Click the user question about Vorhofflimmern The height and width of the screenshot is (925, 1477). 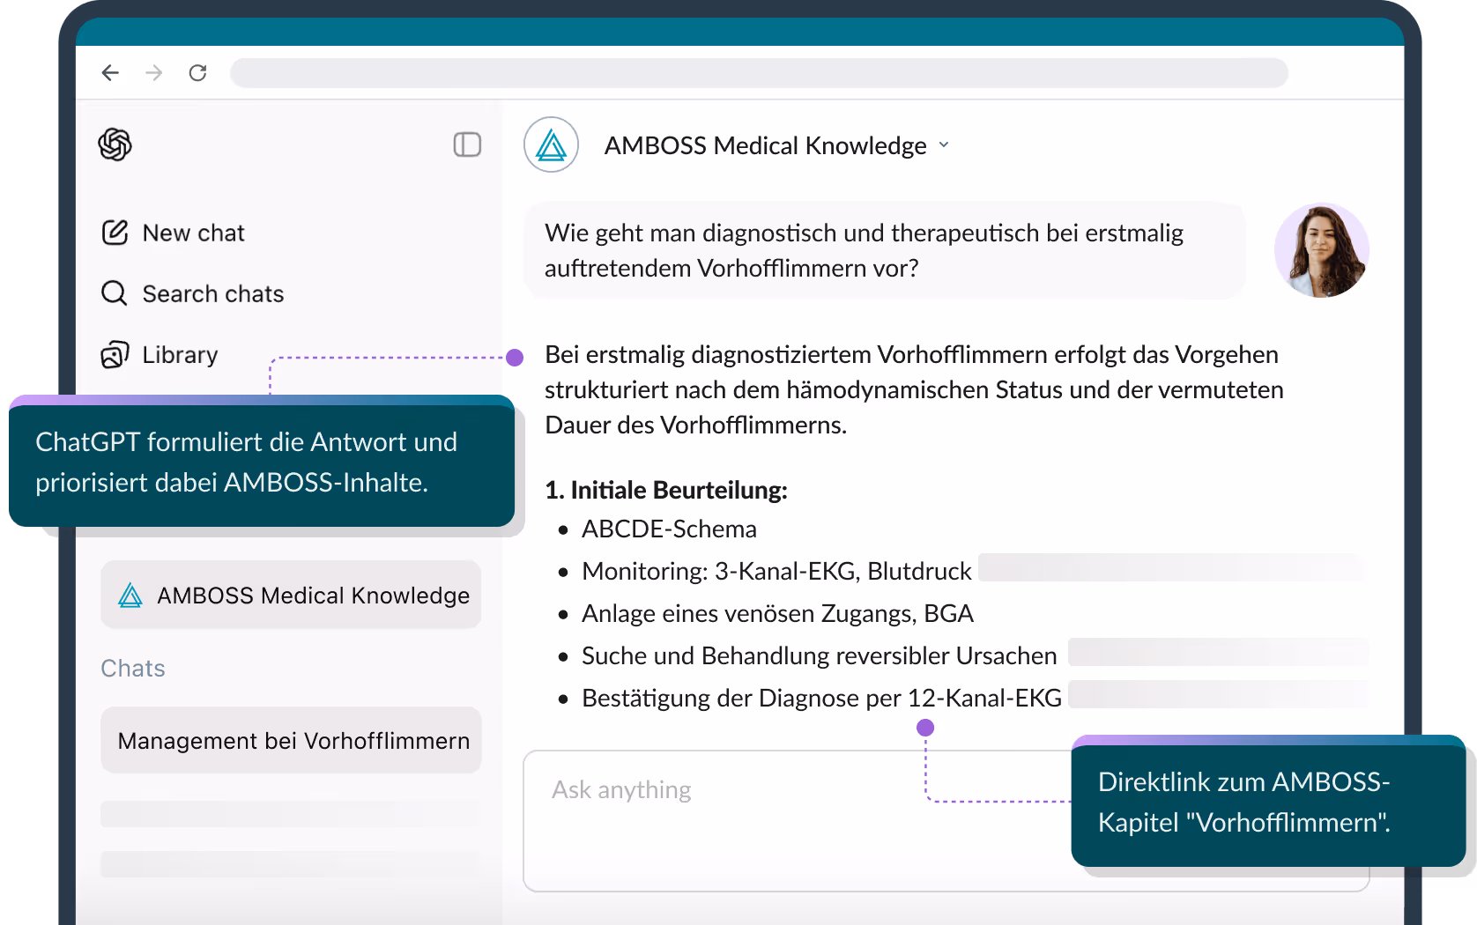coord(885,250)
